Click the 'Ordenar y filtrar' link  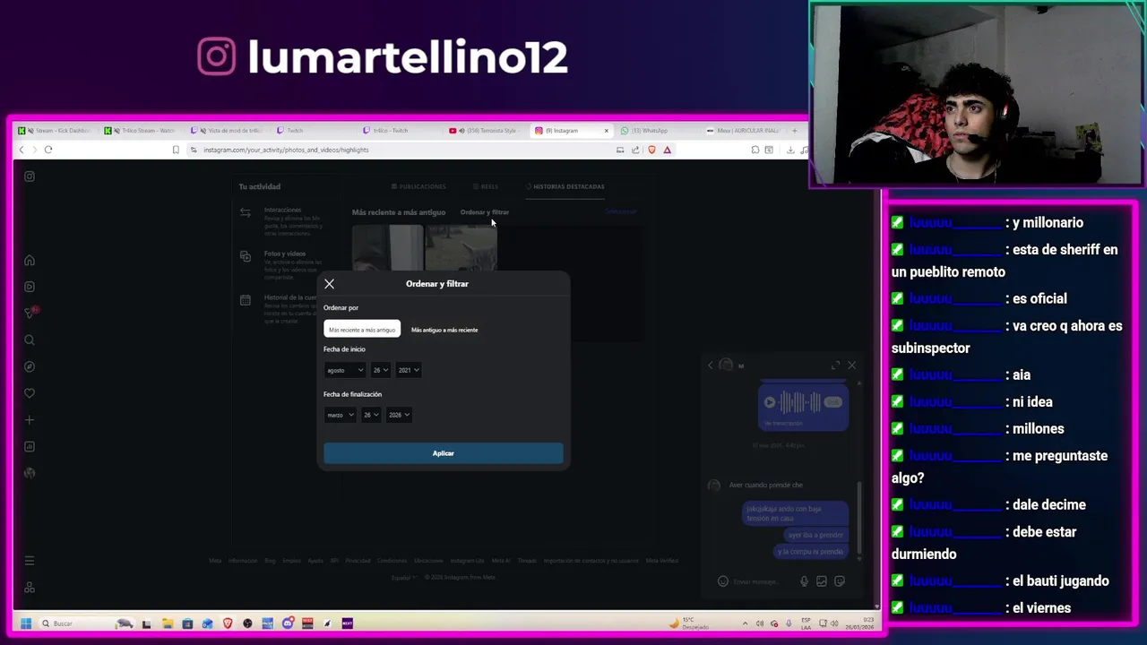pyautogui.click(x=484, y=212)
